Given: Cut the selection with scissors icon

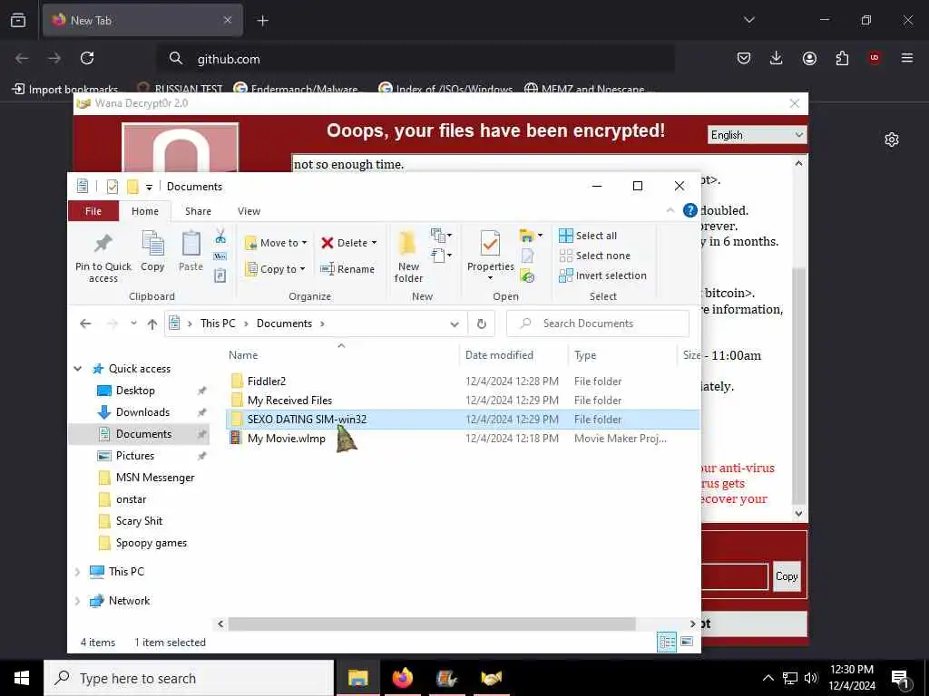Looking at the screenshot, I should pyautogui.click(x=220, y=237).
